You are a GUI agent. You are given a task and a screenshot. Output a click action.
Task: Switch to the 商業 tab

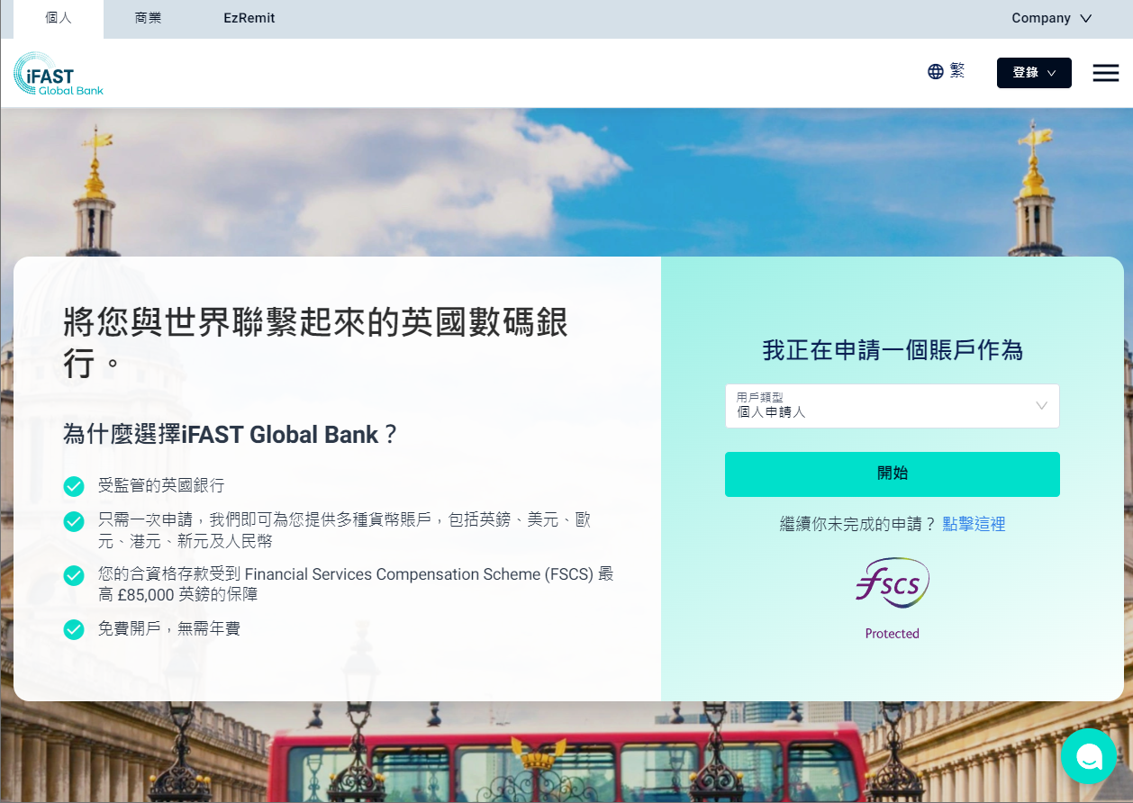click(148, 19)
